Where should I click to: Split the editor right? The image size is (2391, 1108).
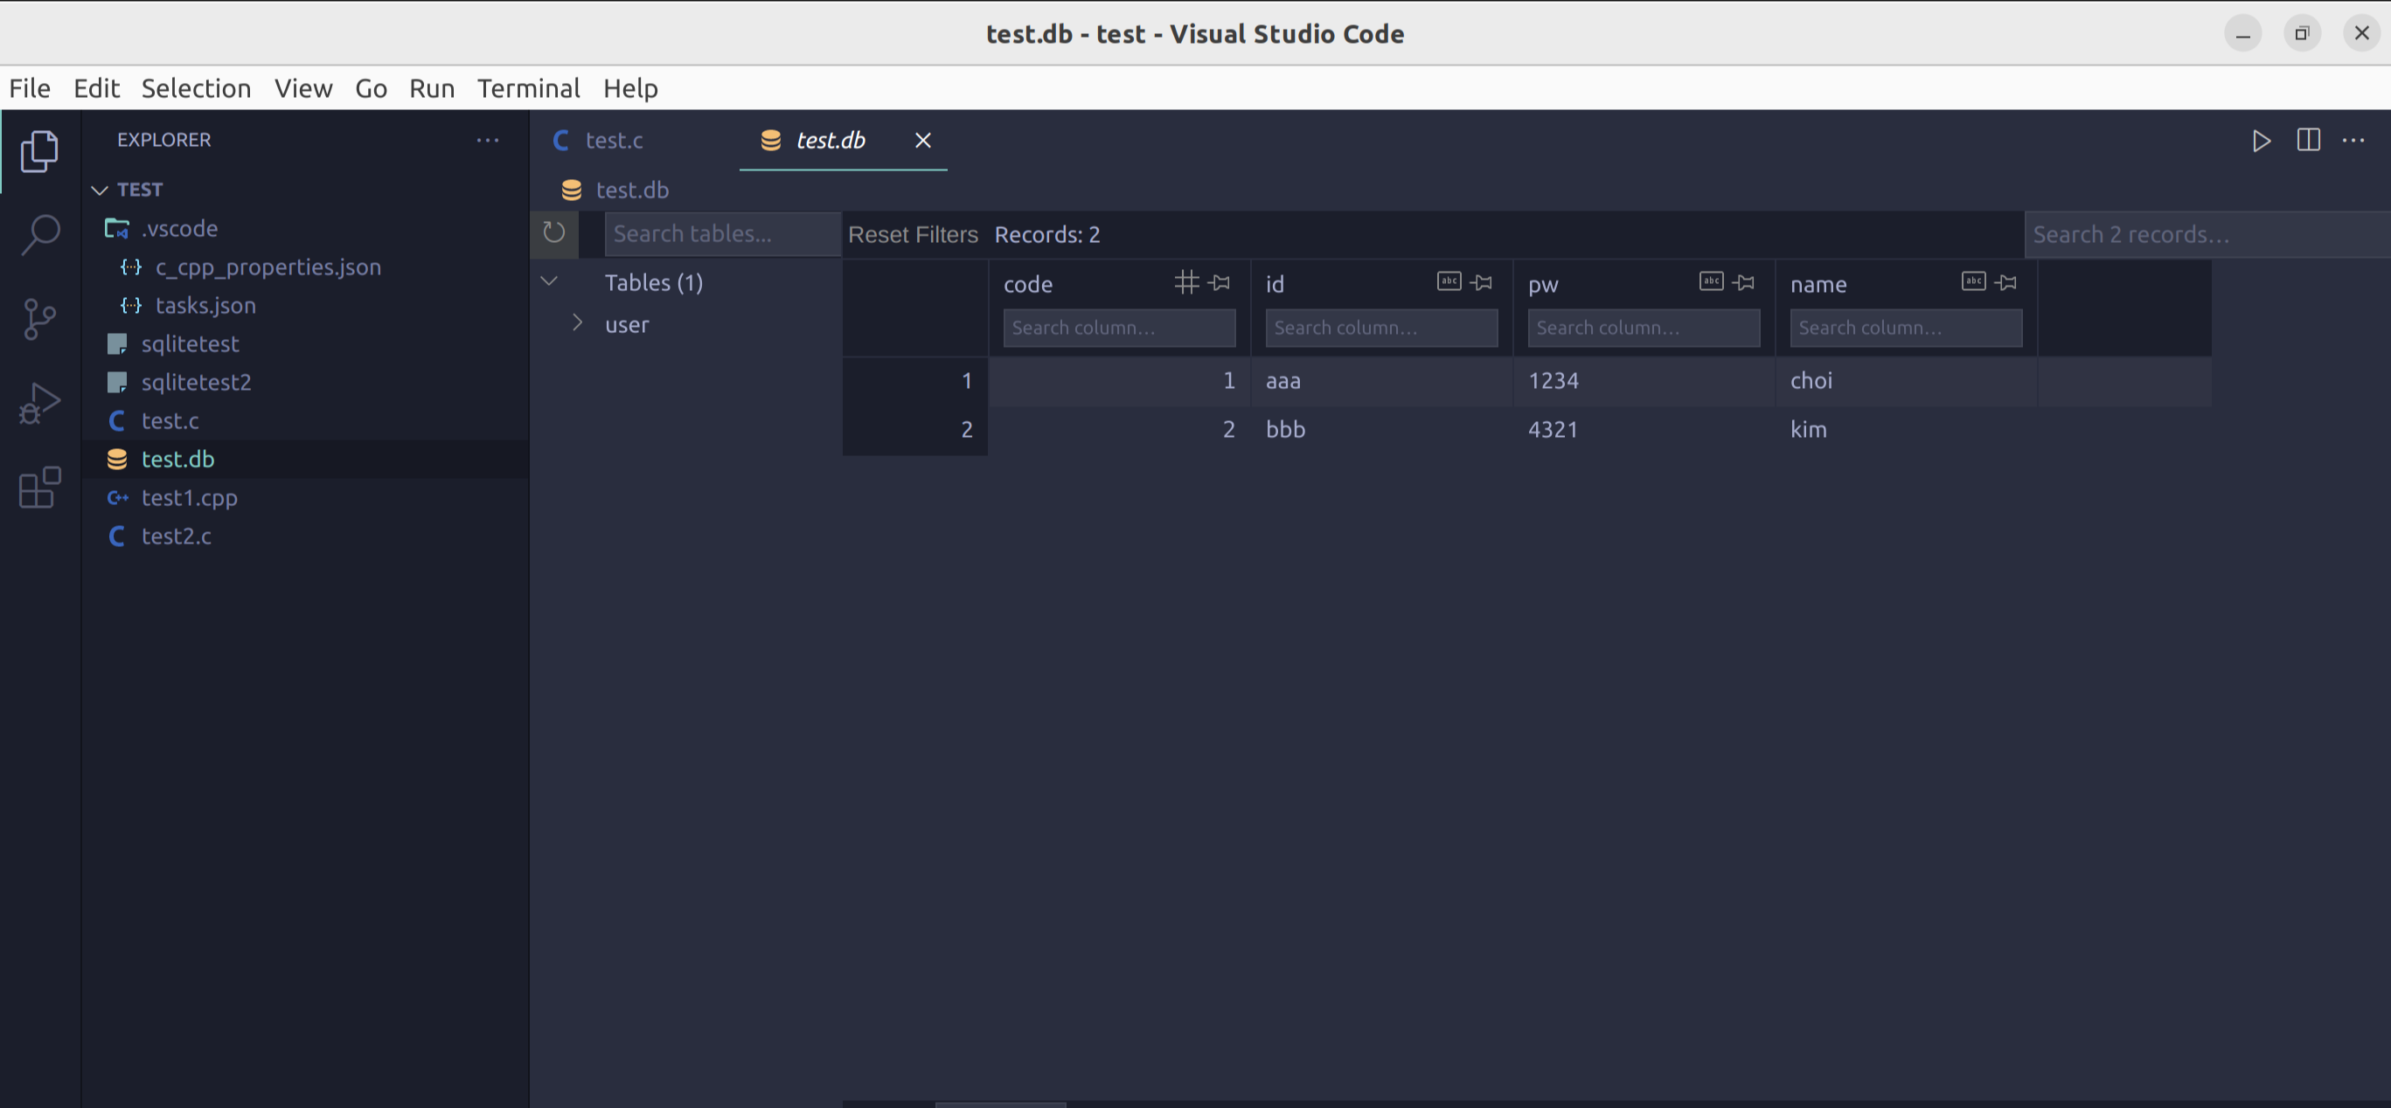click(2309, 140)
